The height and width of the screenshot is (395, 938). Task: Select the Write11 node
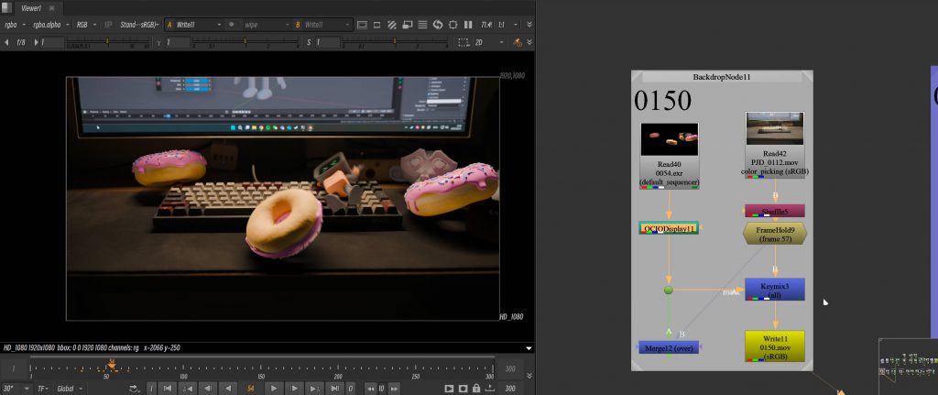click(x=774, y=346)
